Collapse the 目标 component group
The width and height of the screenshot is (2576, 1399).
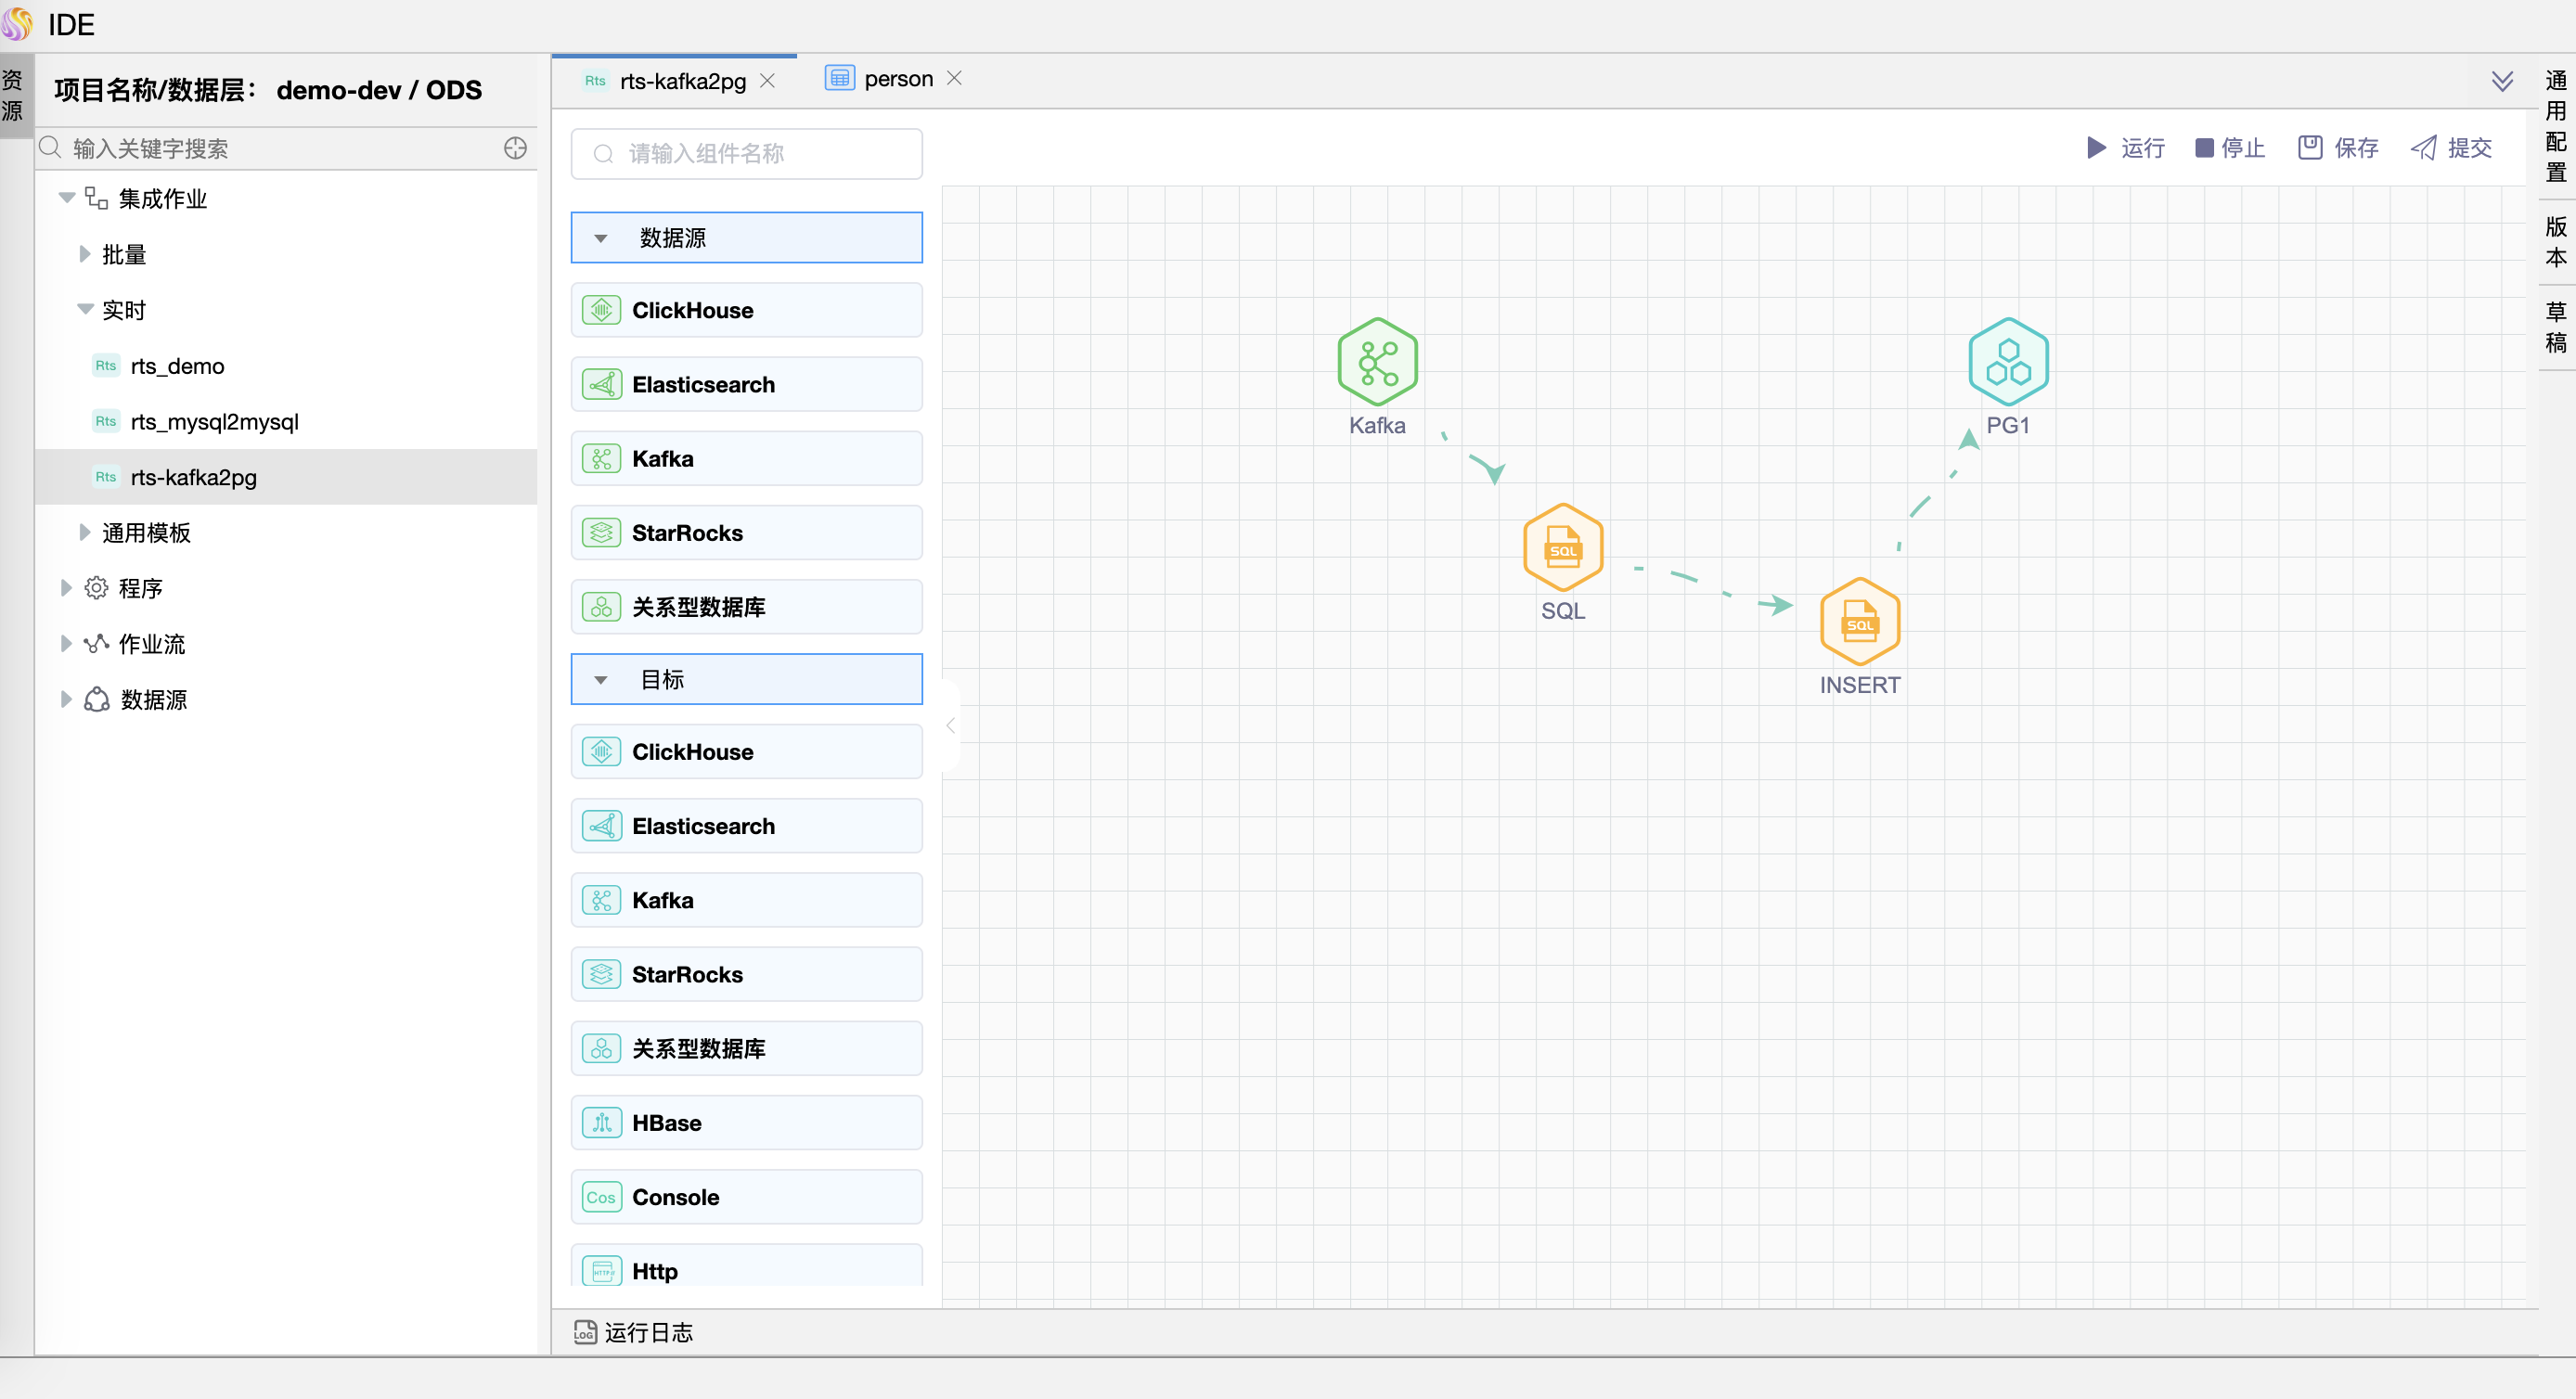(x=601, y=680)
